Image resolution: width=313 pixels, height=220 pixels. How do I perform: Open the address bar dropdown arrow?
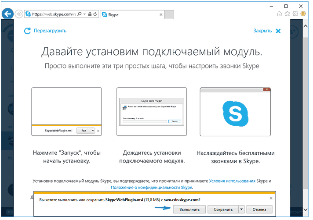(x=84, y=14)
